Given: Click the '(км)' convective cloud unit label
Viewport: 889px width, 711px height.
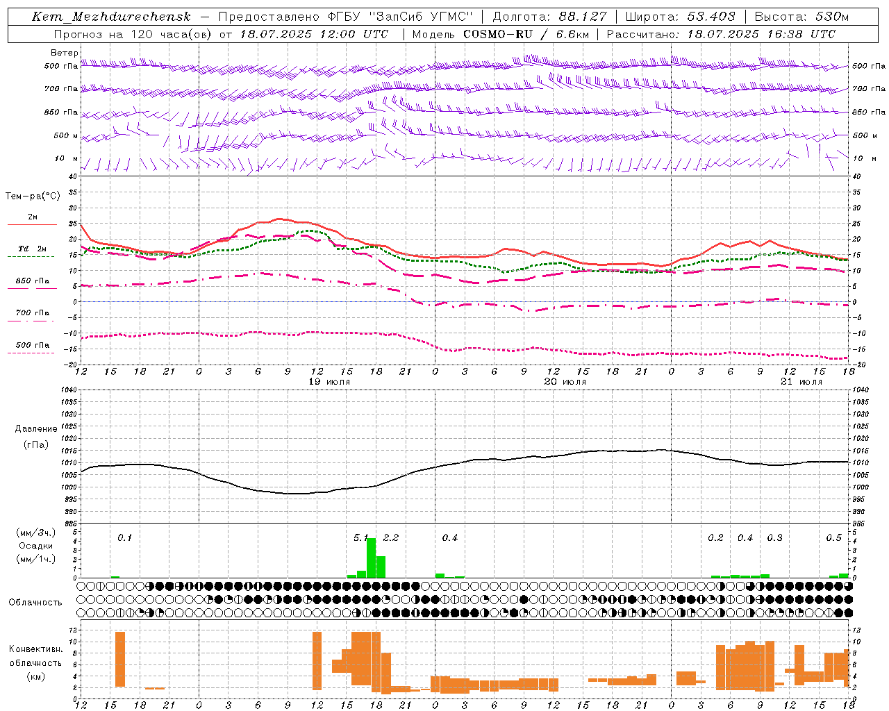Looking at the screenshot, I should tap(35, 676).
